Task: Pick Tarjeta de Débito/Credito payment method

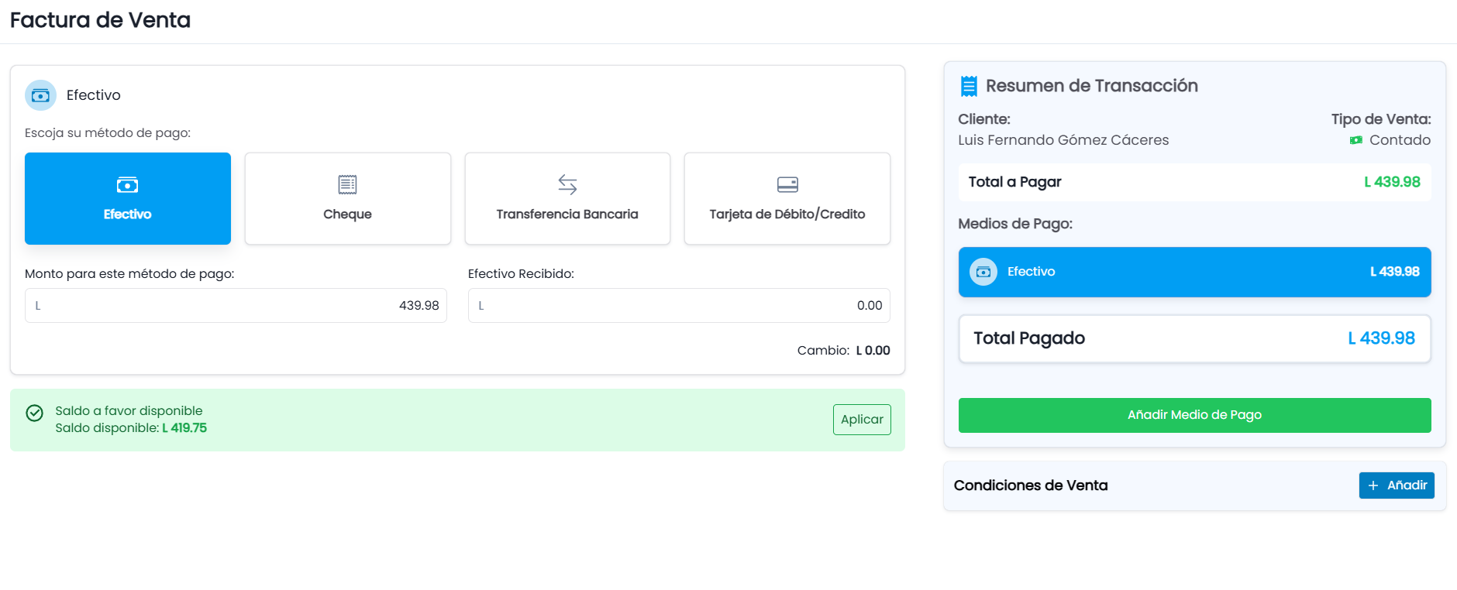Action: pyautogui.click(x=787, y=198)
